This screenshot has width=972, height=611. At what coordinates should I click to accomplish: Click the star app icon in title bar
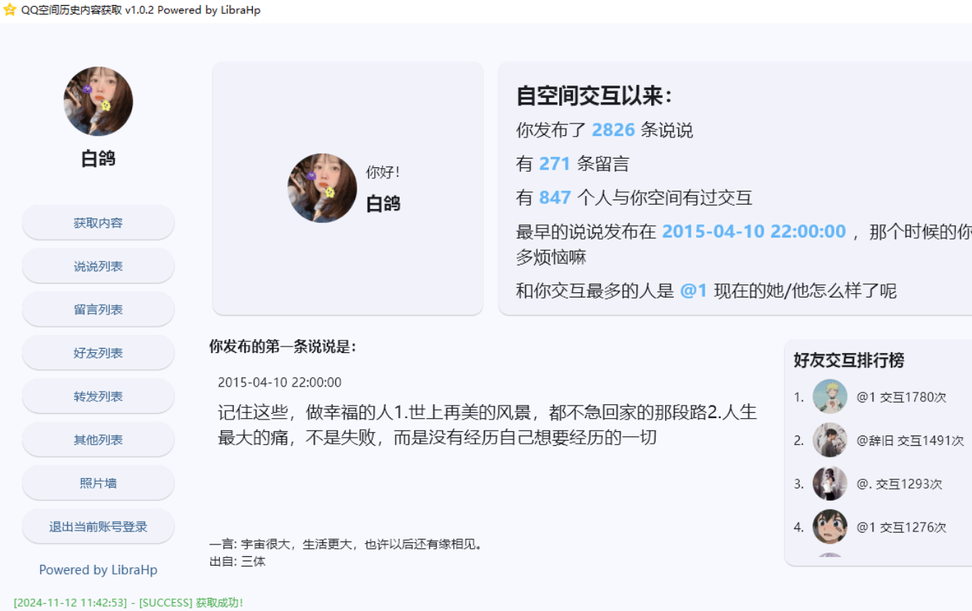10,10
